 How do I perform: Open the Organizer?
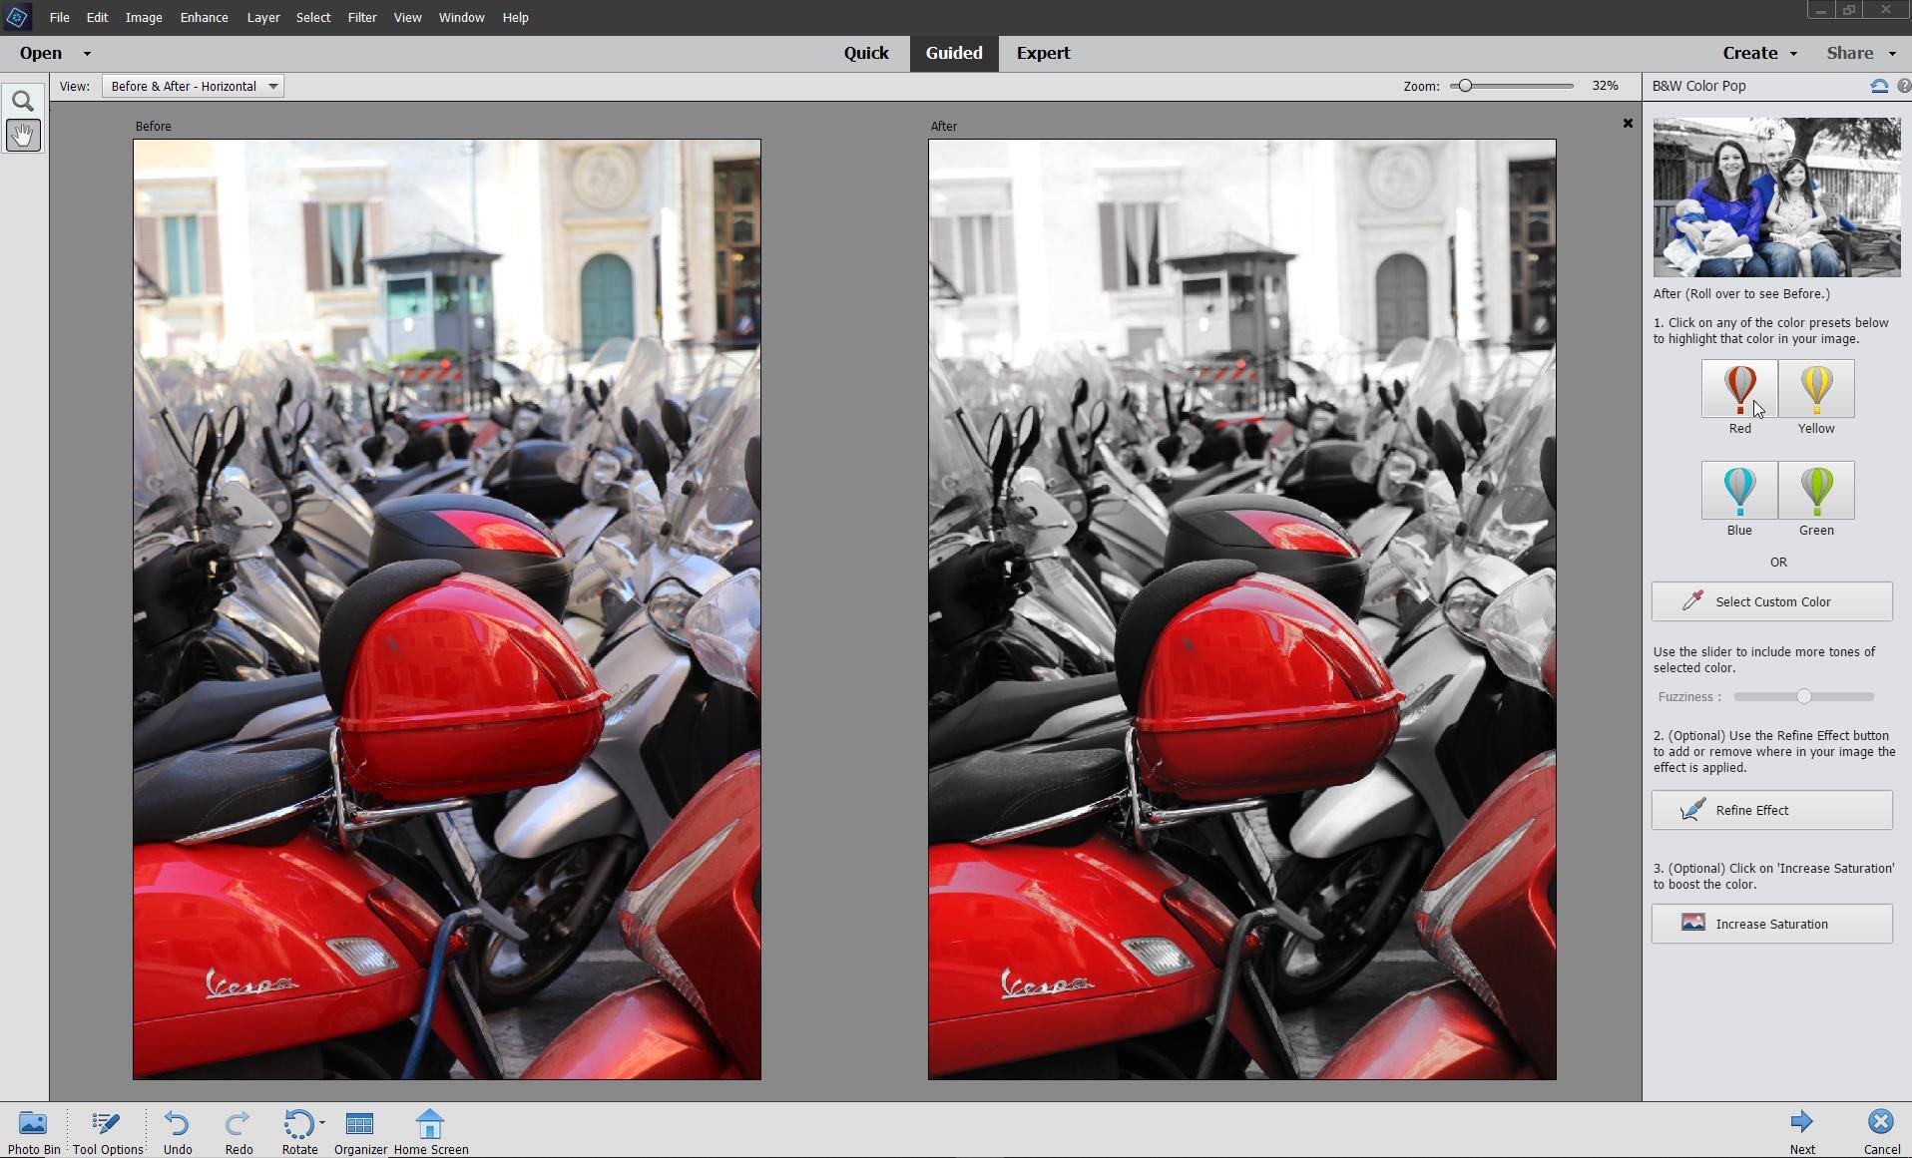pyautogui.click(x=359, y=1132)
